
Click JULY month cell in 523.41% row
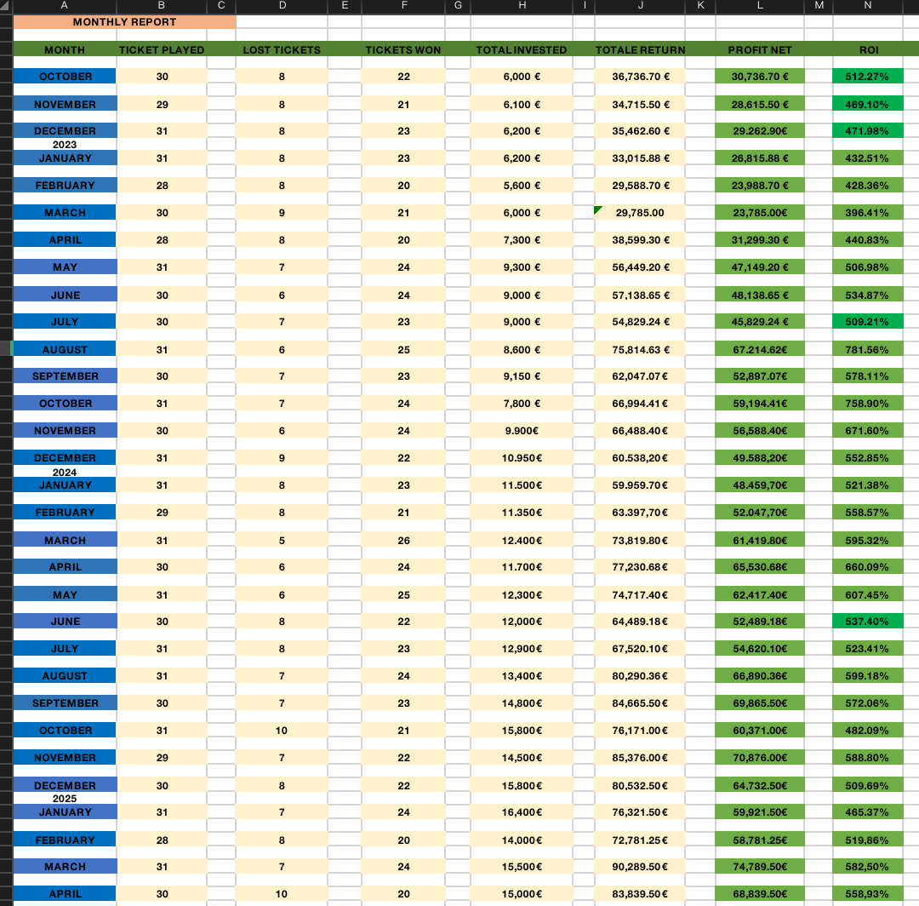tap(65, 649)
